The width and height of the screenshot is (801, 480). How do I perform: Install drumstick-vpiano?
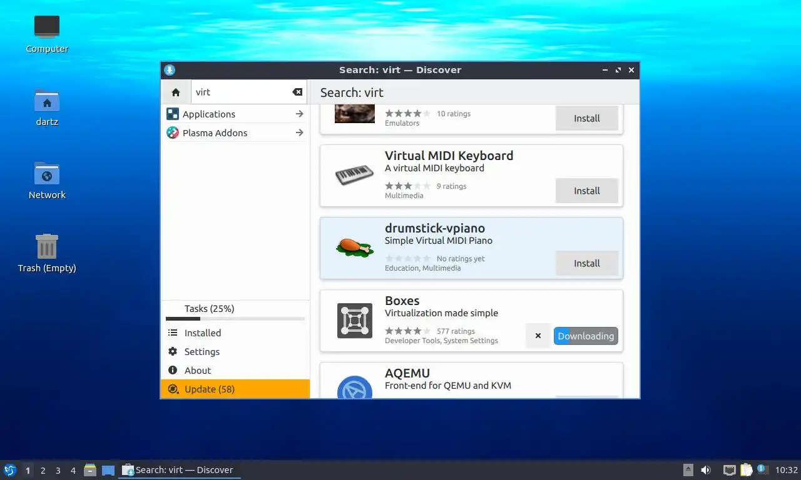(x=587, y=263)
